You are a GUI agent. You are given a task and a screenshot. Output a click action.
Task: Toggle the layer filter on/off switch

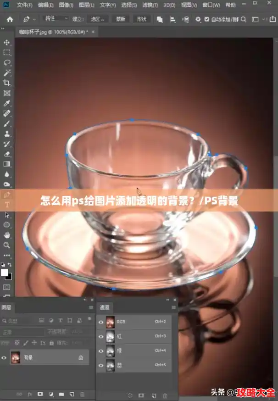pos(89,319)
